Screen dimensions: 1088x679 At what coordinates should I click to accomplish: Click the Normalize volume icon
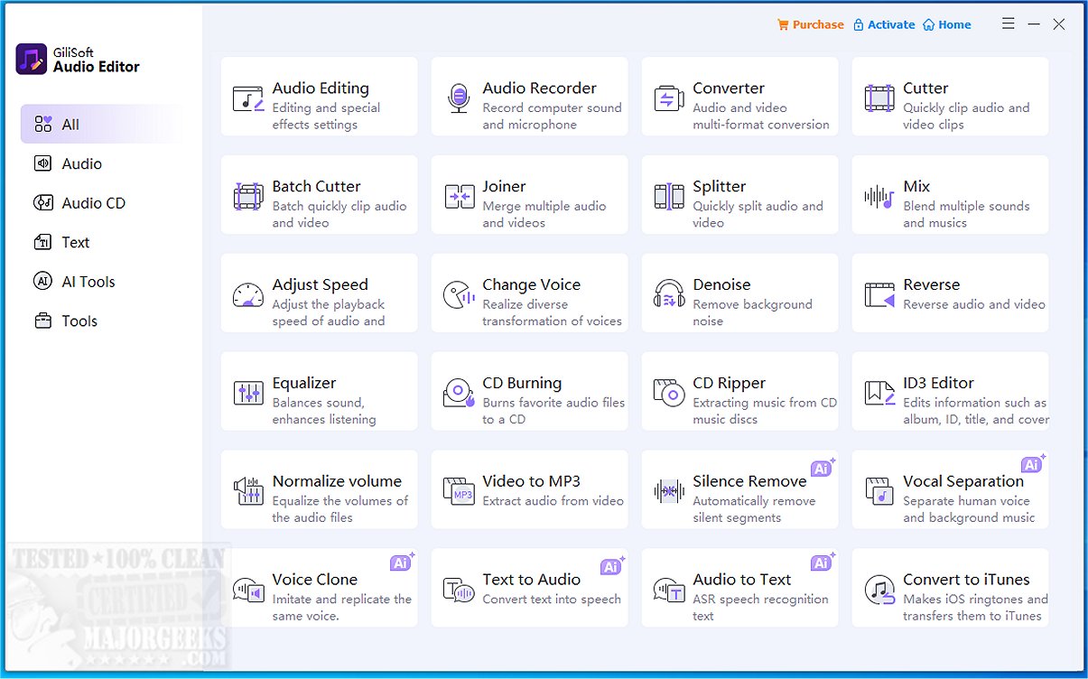click(247, 491)
